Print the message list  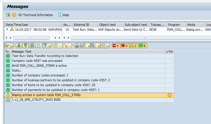click(x=77, y=46)
